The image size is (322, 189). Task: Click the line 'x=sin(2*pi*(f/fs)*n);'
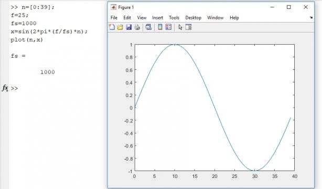(49, 31)
